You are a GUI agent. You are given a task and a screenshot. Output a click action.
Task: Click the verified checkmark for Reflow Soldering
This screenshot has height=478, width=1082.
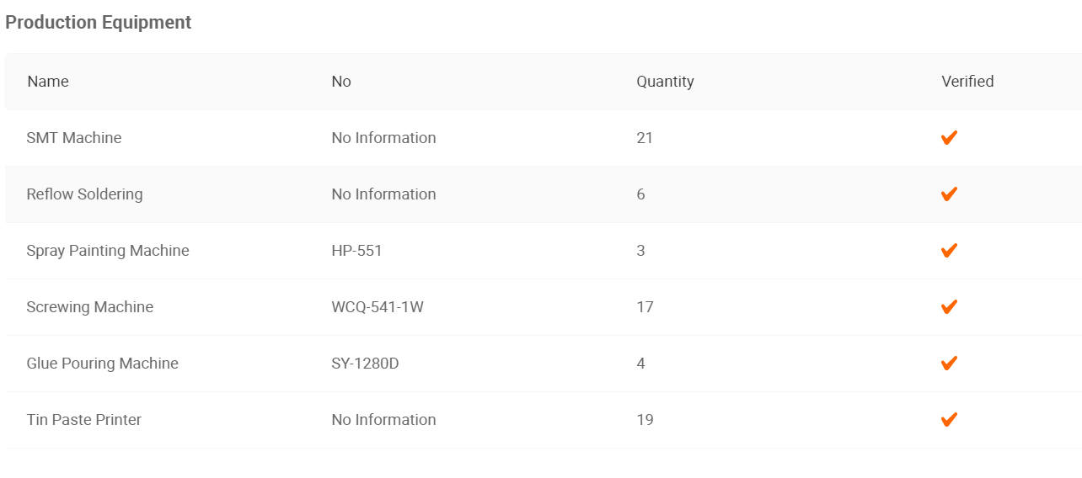click(x=949, y=194)
